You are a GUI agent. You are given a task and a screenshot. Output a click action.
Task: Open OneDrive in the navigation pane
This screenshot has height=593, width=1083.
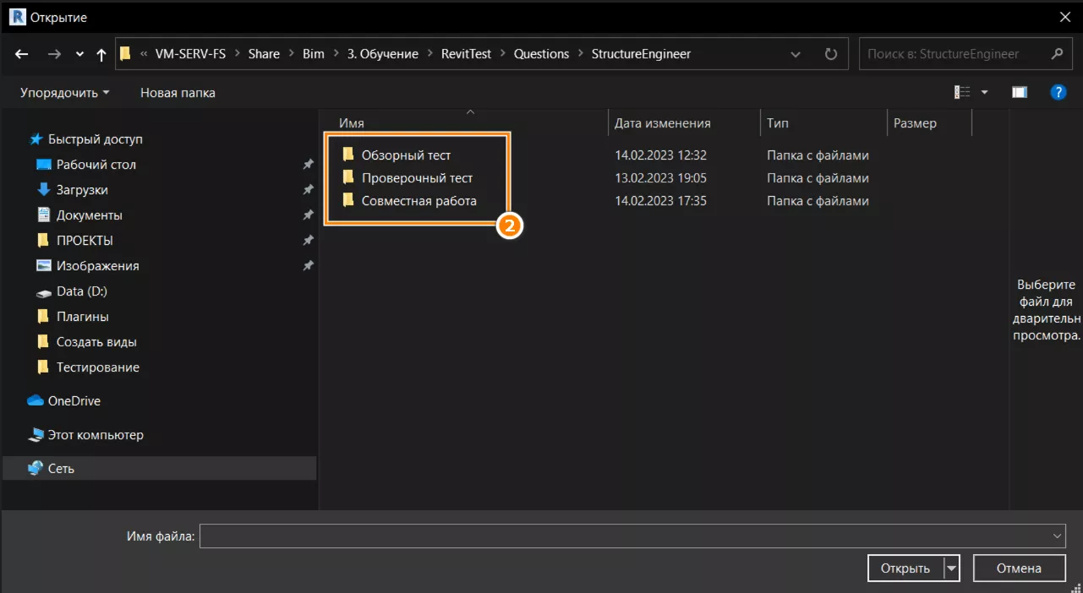pos(74,401)
